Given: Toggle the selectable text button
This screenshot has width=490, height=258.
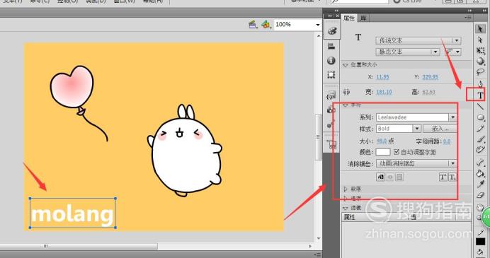Looking at the screenshot, I should (380, 177).
